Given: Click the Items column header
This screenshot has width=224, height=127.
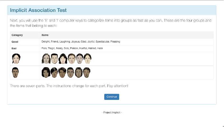Looking at the screenshot, I should (45, 35).
